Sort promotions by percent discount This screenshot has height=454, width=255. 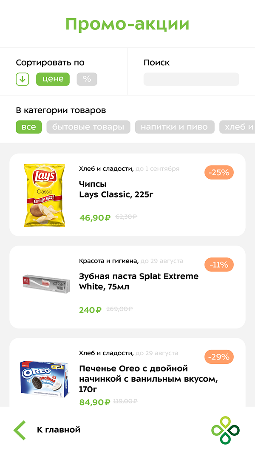tap(87, 79)
